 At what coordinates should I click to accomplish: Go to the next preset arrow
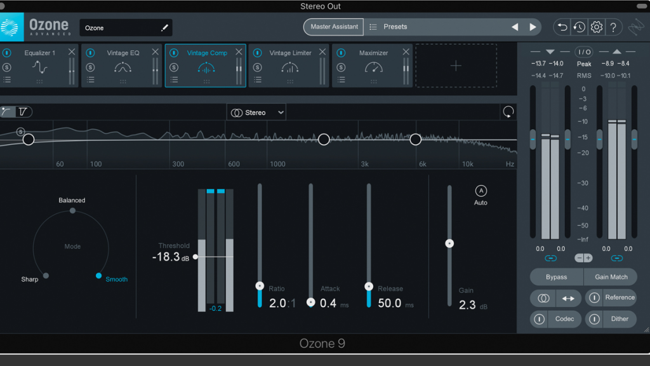pos(533,27)
